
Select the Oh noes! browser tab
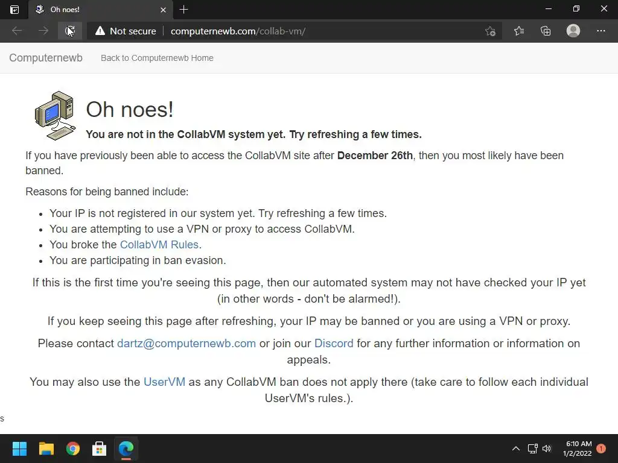pos(101,10)
